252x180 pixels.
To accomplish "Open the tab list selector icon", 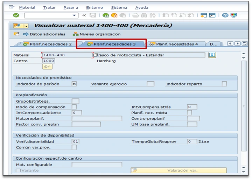I will tap(244, 44).
